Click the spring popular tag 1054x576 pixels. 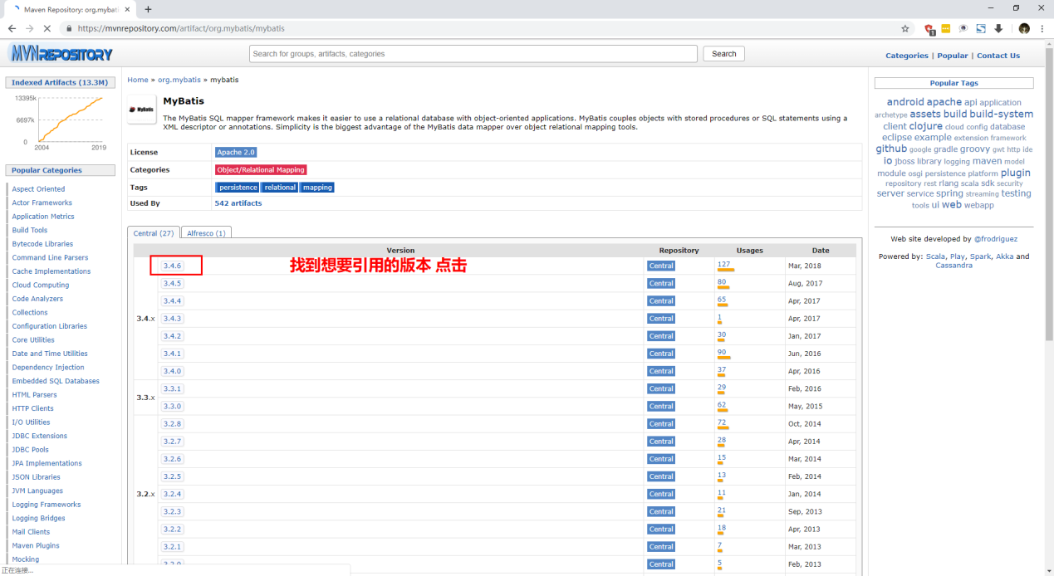pyautogui.click(x=949, y=193)
